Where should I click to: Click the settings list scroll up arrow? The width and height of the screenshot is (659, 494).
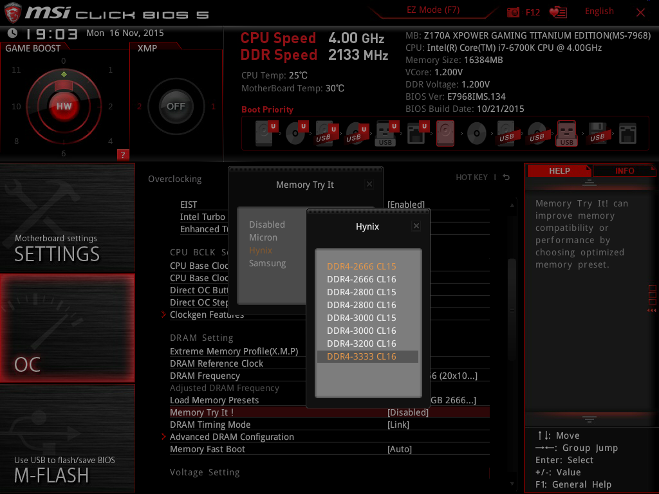(x=512, y=205)
